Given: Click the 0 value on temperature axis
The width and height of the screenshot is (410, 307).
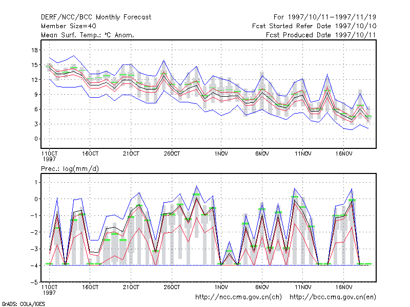Looking at the screenshot, I should coord(36,139).
